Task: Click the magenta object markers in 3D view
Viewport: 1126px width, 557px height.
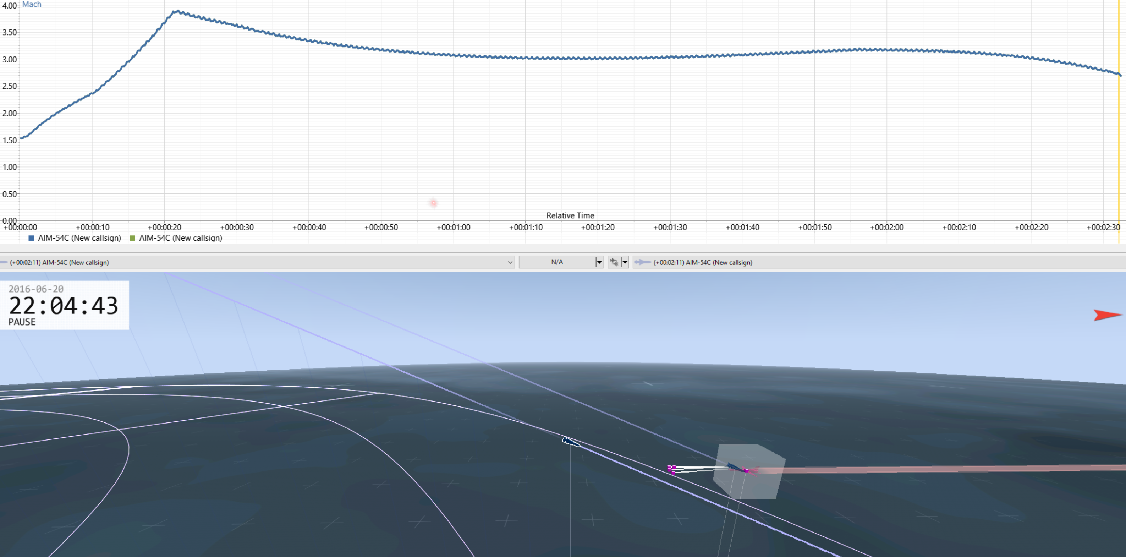Action: tap(672, 469)
